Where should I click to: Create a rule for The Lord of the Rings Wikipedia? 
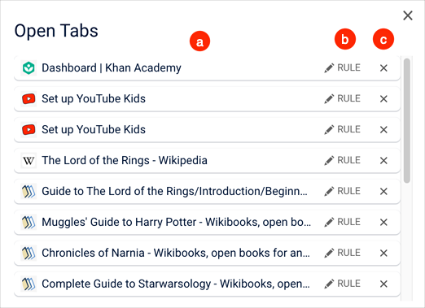[x=342, y=160]
